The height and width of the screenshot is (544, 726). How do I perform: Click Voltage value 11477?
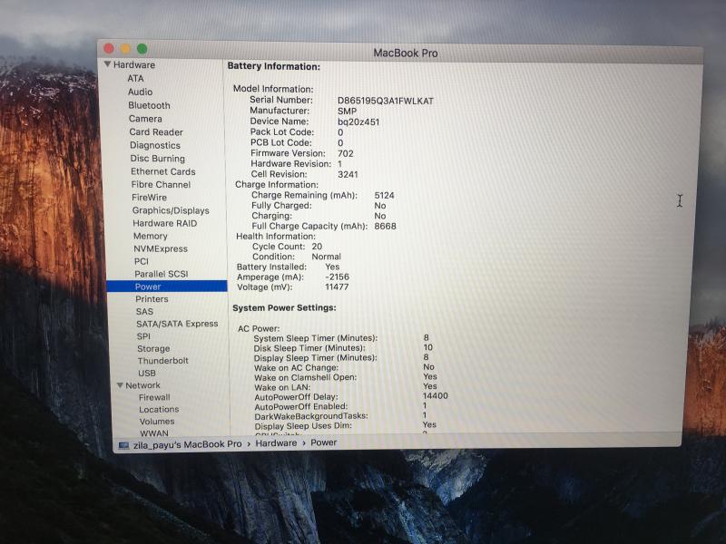337,287
